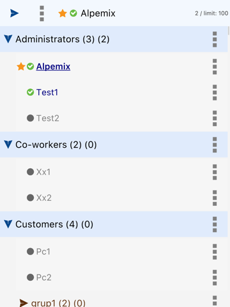Collapse the Co-workers group

tap(8, 145)
